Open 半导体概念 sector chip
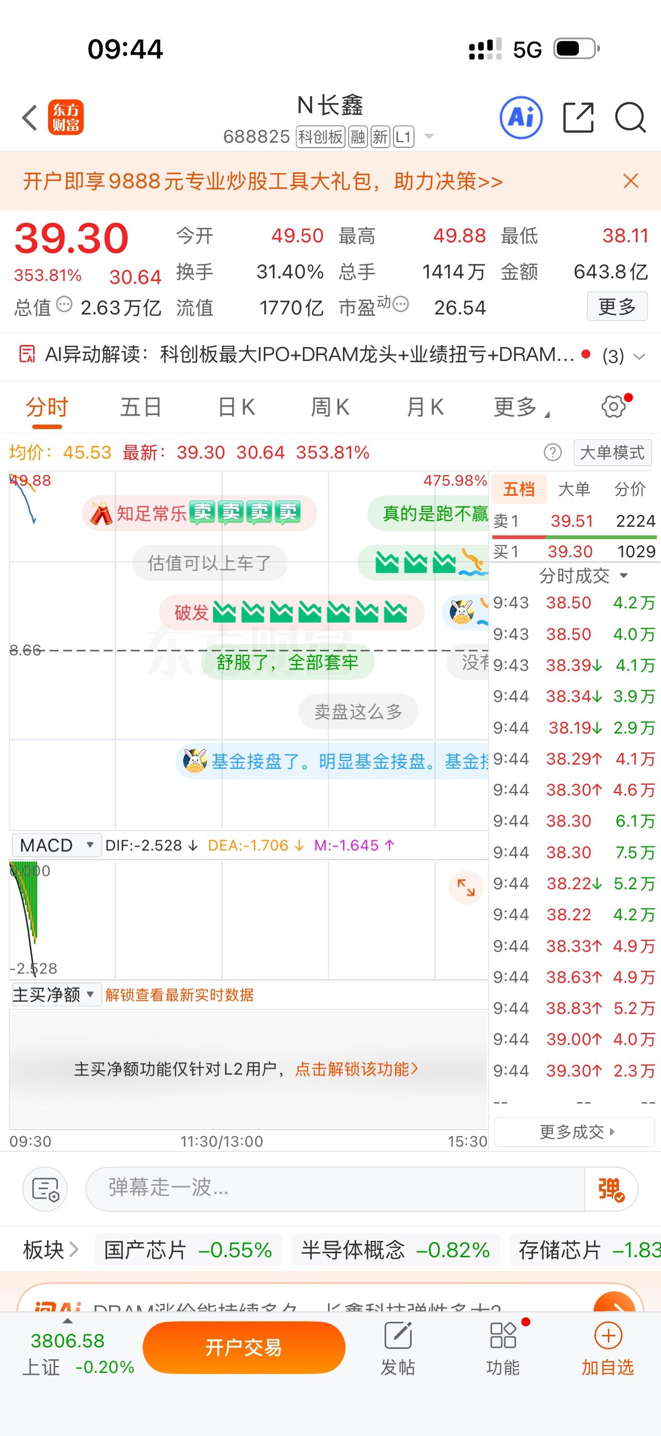 coord(395,1250)
